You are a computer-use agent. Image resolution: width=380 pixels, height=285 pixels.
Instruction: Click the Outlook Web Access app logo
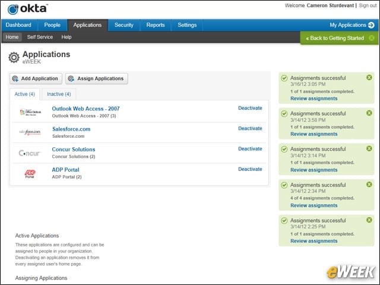pos(30,112)
